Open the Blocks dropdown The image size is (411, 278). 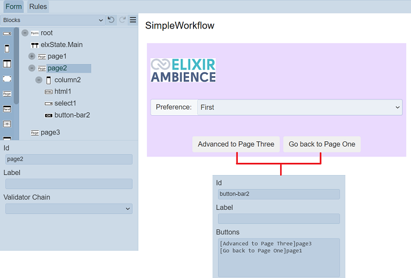point(52,20)
